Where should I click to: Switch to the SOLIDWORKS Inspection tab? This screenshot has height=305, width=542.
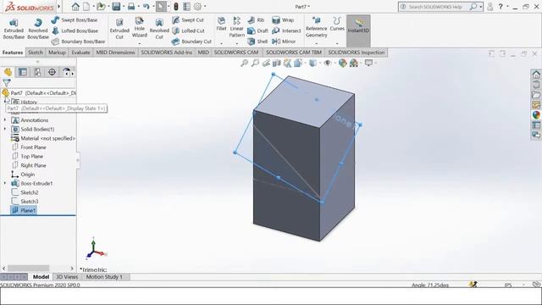[x=357, y=53]
